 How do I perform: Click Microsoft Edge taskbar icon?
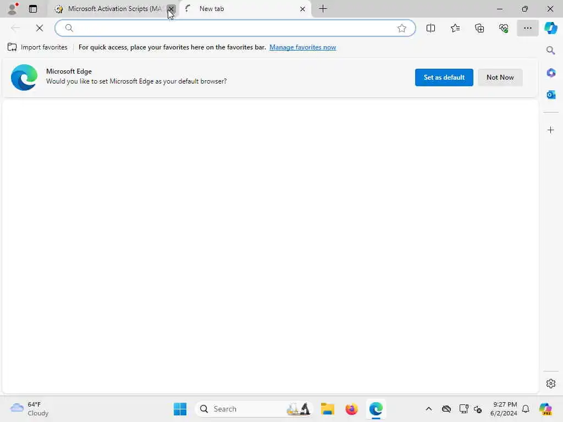[376, 409]
